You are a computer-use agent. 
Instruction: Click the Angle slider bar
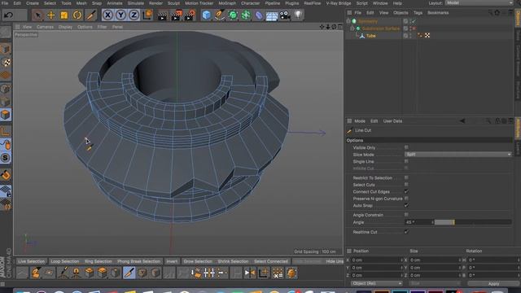click(473, 222)
